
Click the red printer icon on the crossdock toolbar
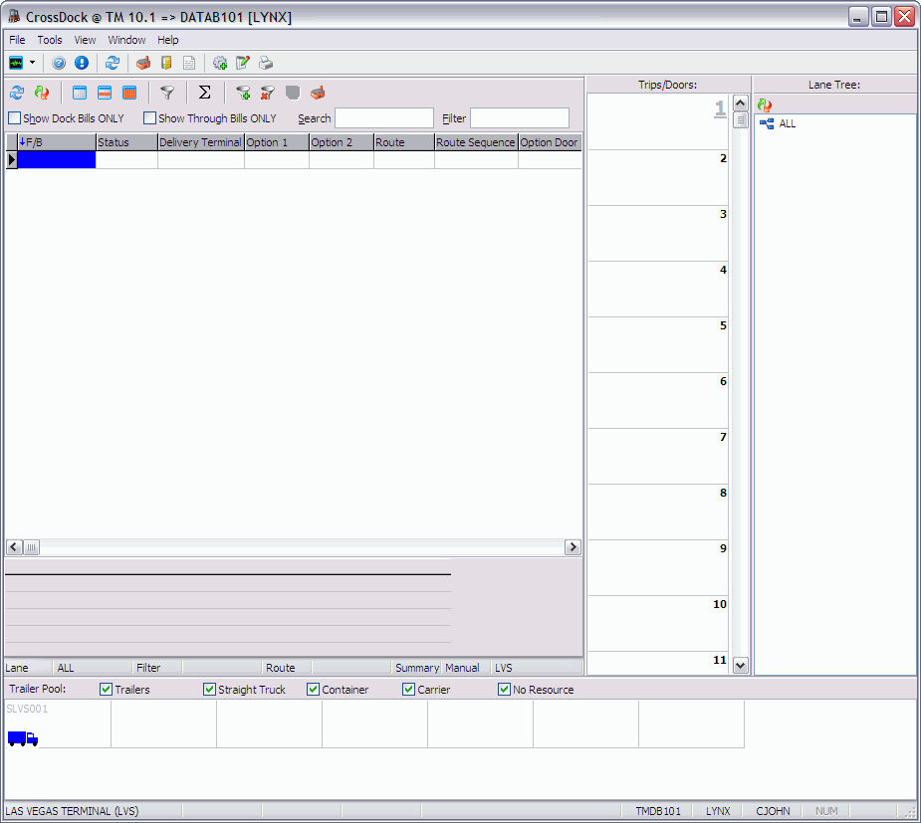click(x=317, y=93)
